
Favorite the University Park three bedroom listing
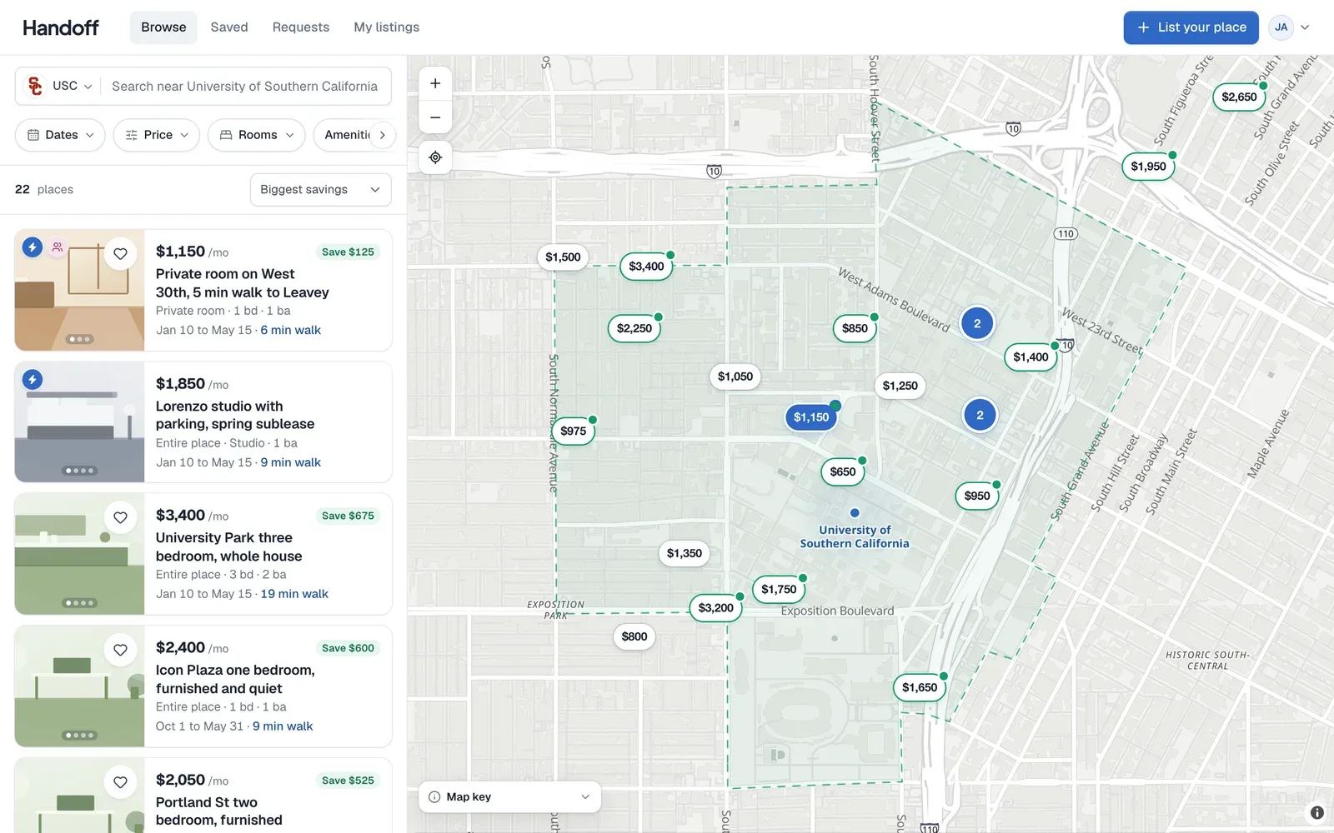coord(120,517)
